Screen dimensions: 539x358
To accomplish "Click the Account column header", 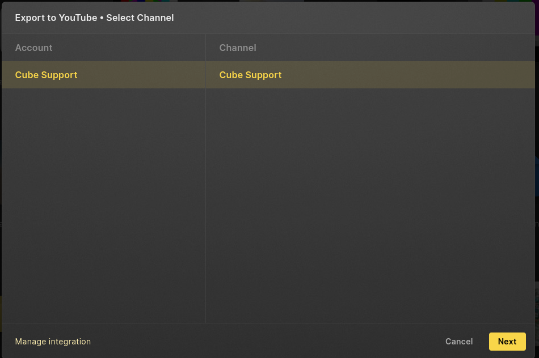I will pos(33,48).
